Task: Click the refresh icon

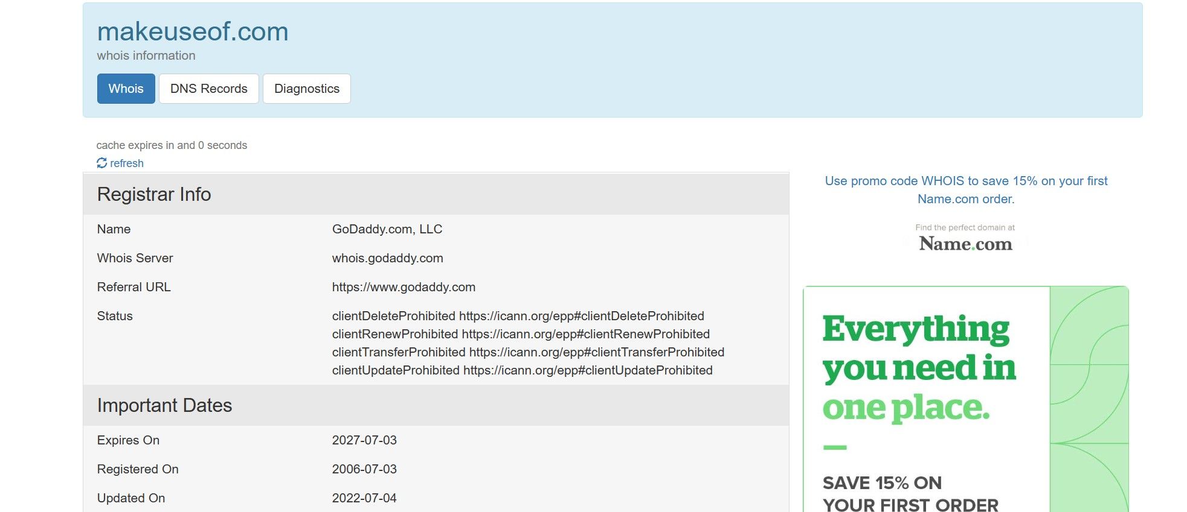Action: pos(101,163)
